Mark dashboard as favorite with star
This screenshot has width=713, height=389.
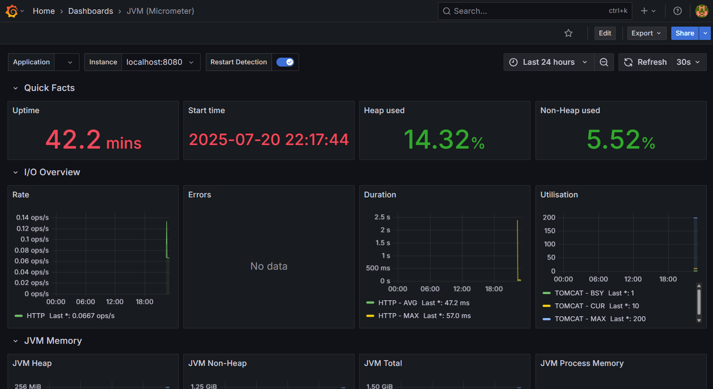(x=568, y=33)
